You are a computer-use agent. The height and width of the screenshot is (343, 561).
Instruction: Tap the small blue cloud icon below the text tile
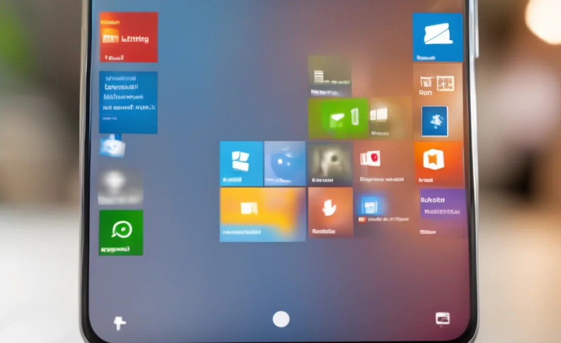click(112, 146)
